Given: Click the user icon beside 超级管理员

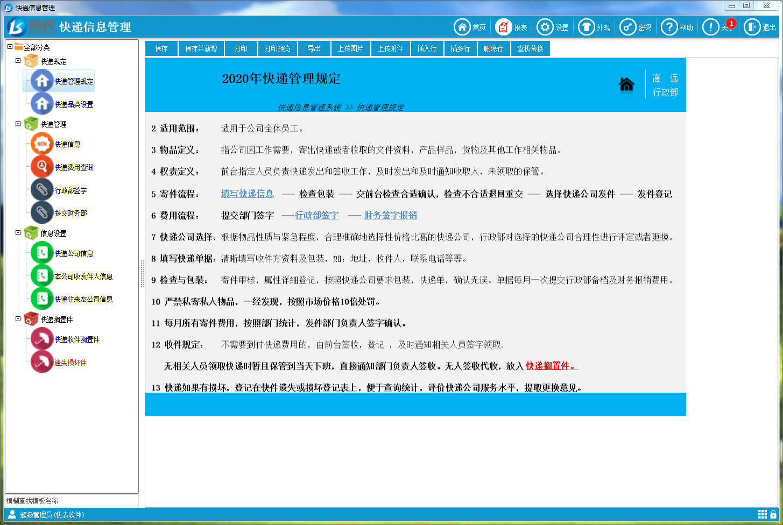Looking at the screenshot, I should tap(12, 514).
